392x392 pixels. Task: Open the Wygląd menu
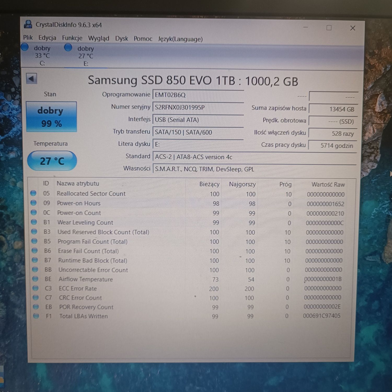[x=99, y=39]
